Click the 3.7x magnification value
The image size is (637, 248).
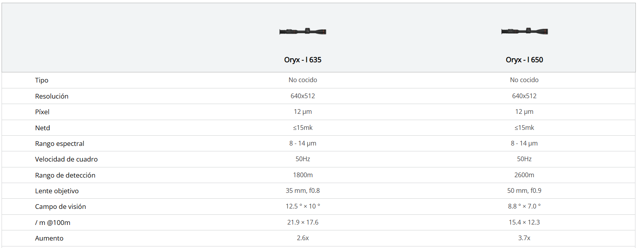click(x=524, y=238)
